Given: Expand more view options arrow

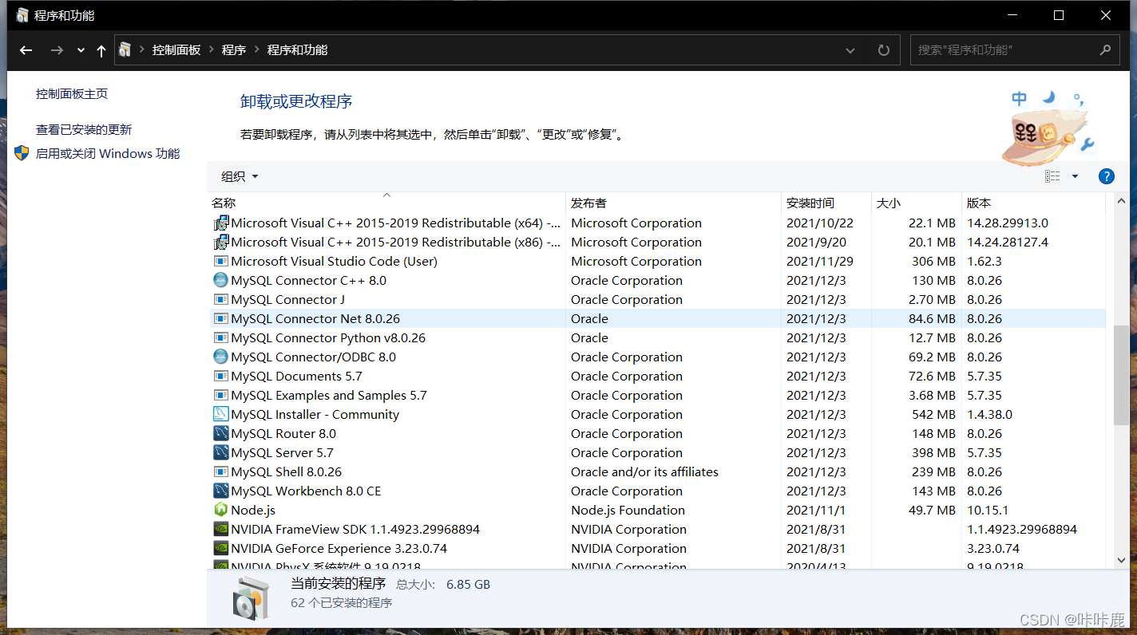Looking at the screenshot, I should point(1075,176).
